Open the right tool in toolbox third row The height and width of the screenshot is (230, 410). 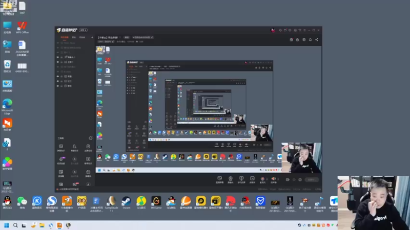click(x=88, y=173)
